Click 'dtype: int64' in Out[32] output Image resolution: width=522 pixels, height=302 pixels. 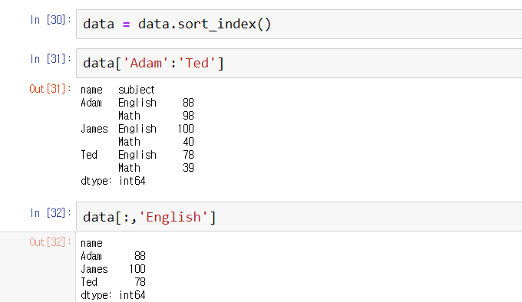click(113, 295)
